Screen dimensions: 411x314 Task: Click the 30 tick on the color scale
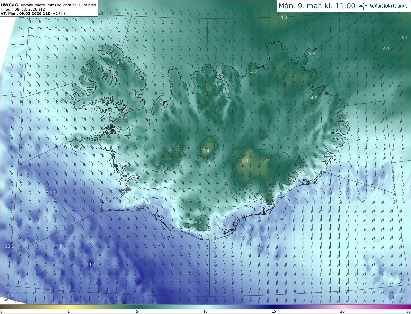pos(342,311)
